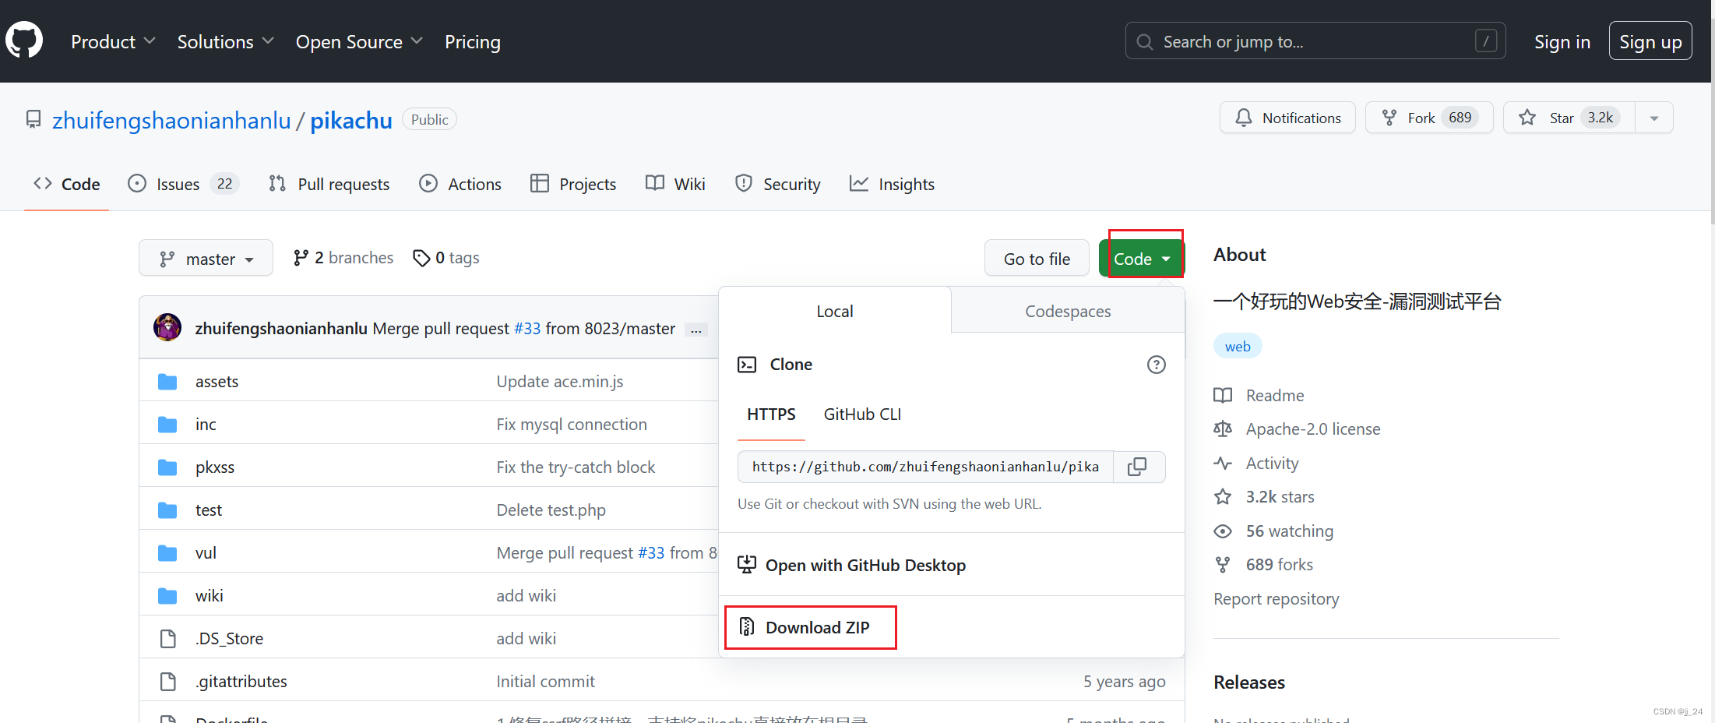Viewport: 1715px width, 723px height.
Task: Open pull request #33 link in commit header
Action: [527, 329]
